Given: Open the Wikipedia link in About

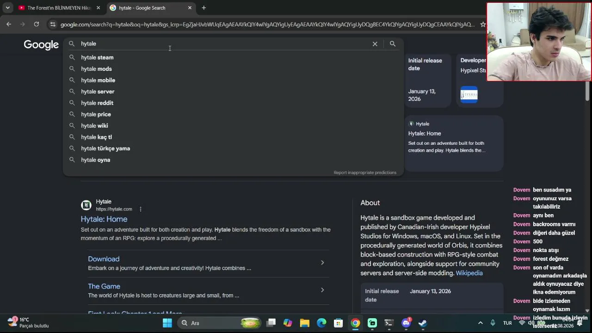Looking at the screenshot, I should point(469,273).
